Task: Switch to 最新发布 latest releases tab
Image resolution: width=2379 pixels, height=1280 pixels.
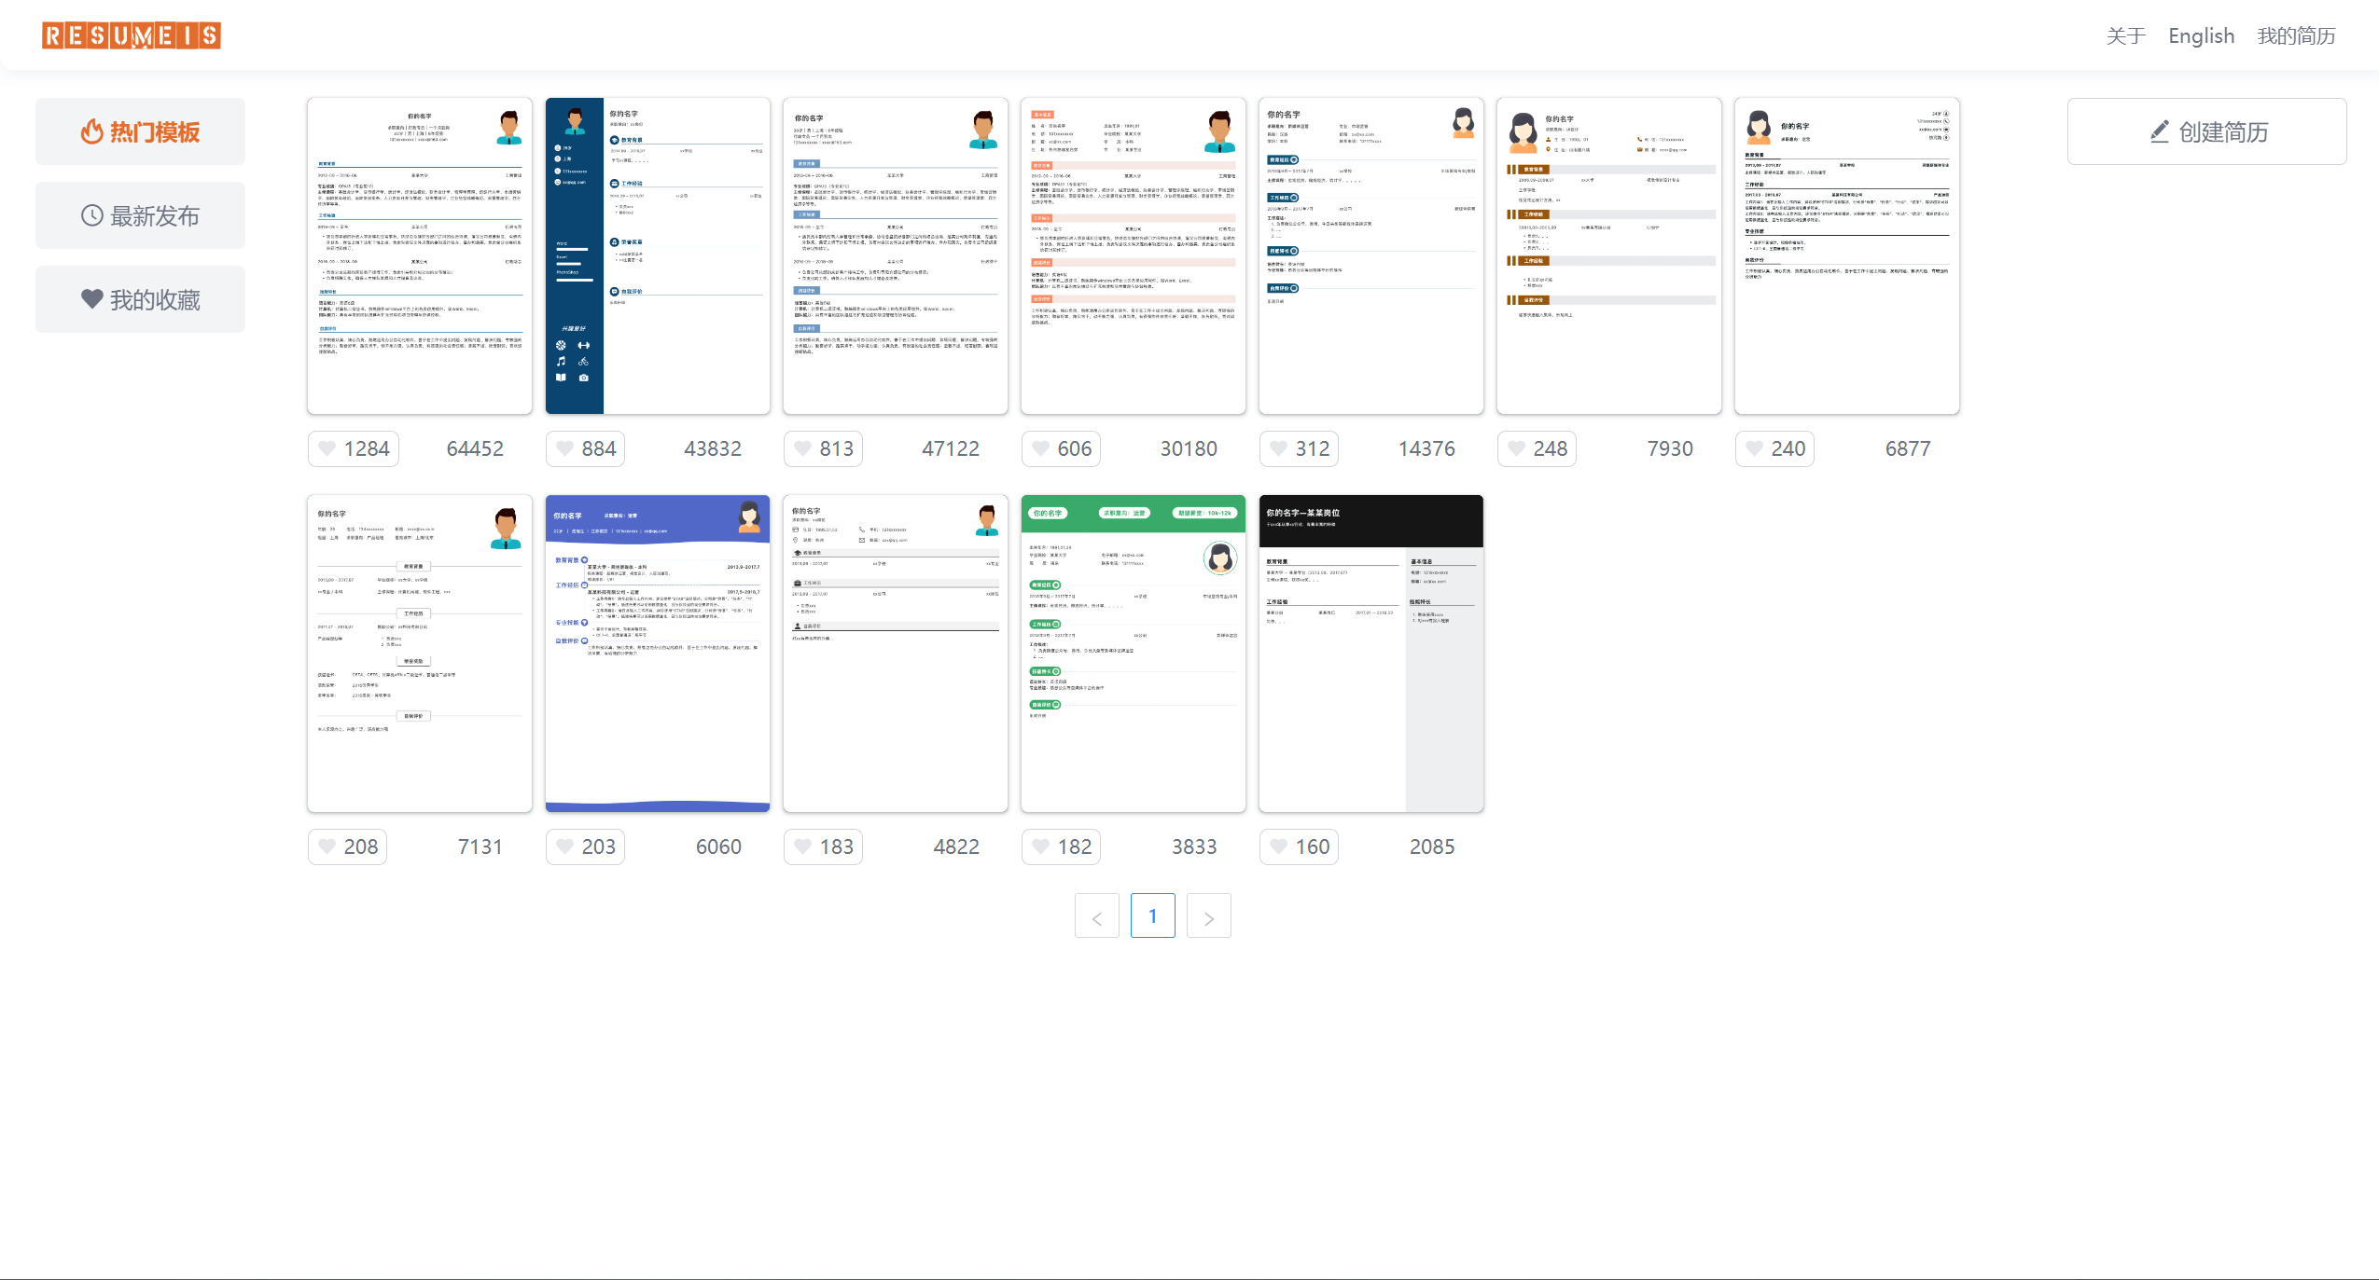Action: (140, 215)
